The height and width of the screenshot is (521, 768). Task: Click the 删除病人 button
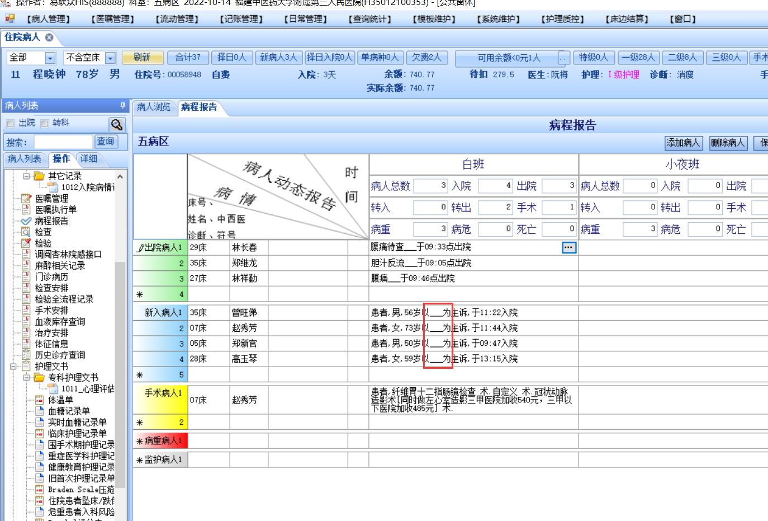728,143
